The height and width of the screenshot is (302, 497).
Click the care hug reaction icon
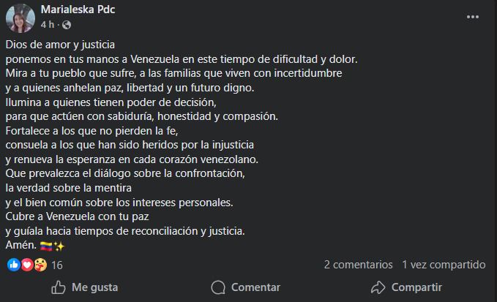[40, 265]
